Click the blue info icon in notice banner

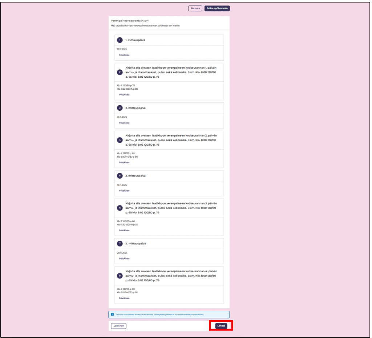tap(112, 314)
